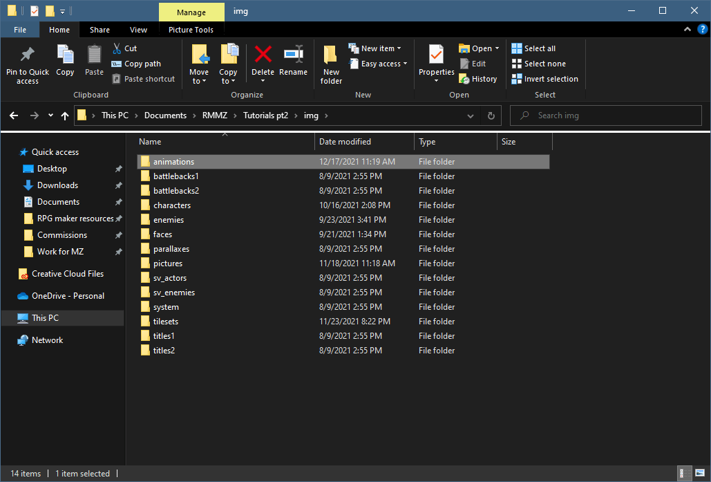Select Network in navigation pane
The image size is (711, 482).
pos(47,340)
